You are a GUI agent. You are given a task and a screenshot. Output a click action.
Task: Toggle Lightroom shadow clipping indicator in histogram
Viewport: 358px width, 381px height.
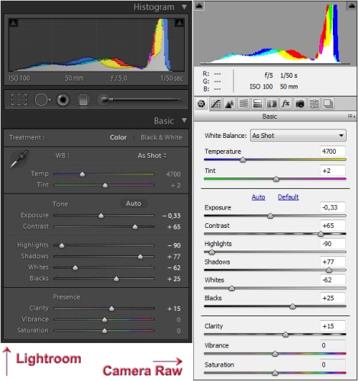click(13, 23)
